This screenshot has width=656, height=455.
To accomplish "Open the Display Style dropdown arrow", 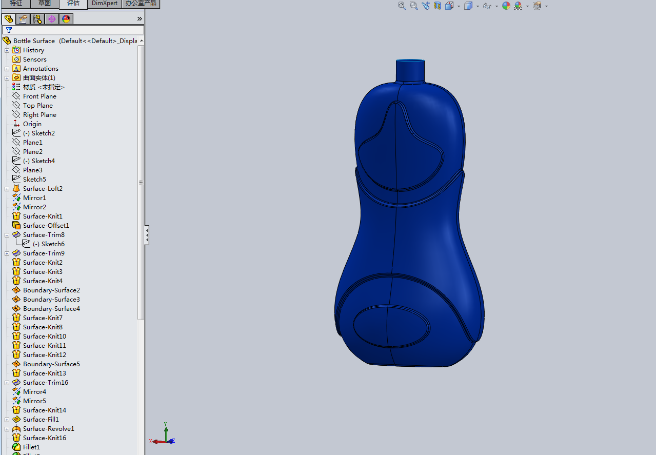I will point(478,7).
